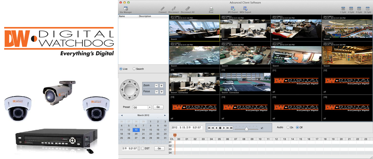Viewport: 373px width, 159px height.
Task: Click the Connect toolbar icon
Action: (163, 9)
